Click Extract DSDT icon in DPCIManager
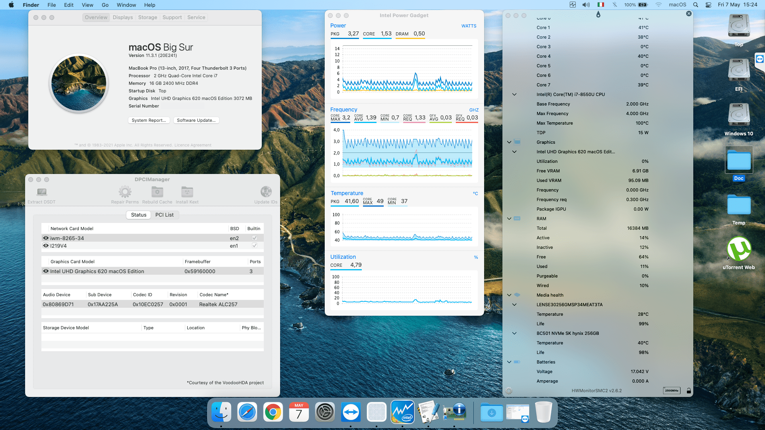This screenshot has height=430, width=765. [41, 192]
